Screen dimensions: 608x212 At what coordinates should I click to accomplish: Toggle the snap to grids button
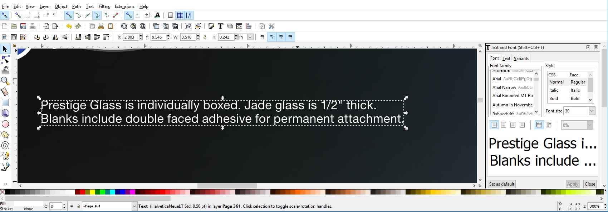(x=180, y=15)
